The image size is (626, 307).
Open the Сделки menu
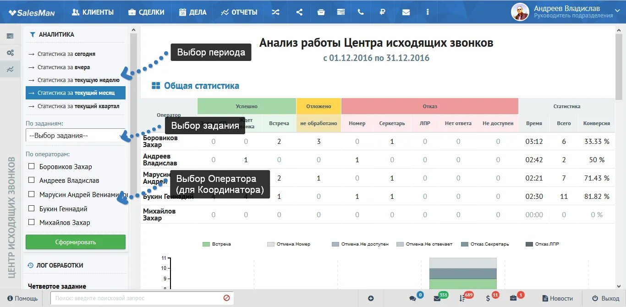(x=146, y=12)
